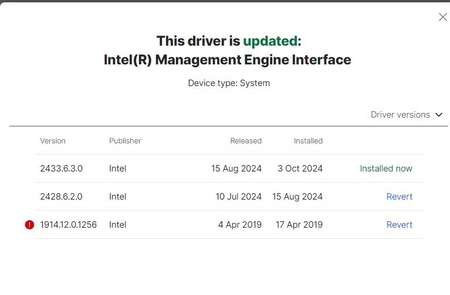Close the driver details dialog
This screenshot has height=295, width=450.
pos(443,17)
